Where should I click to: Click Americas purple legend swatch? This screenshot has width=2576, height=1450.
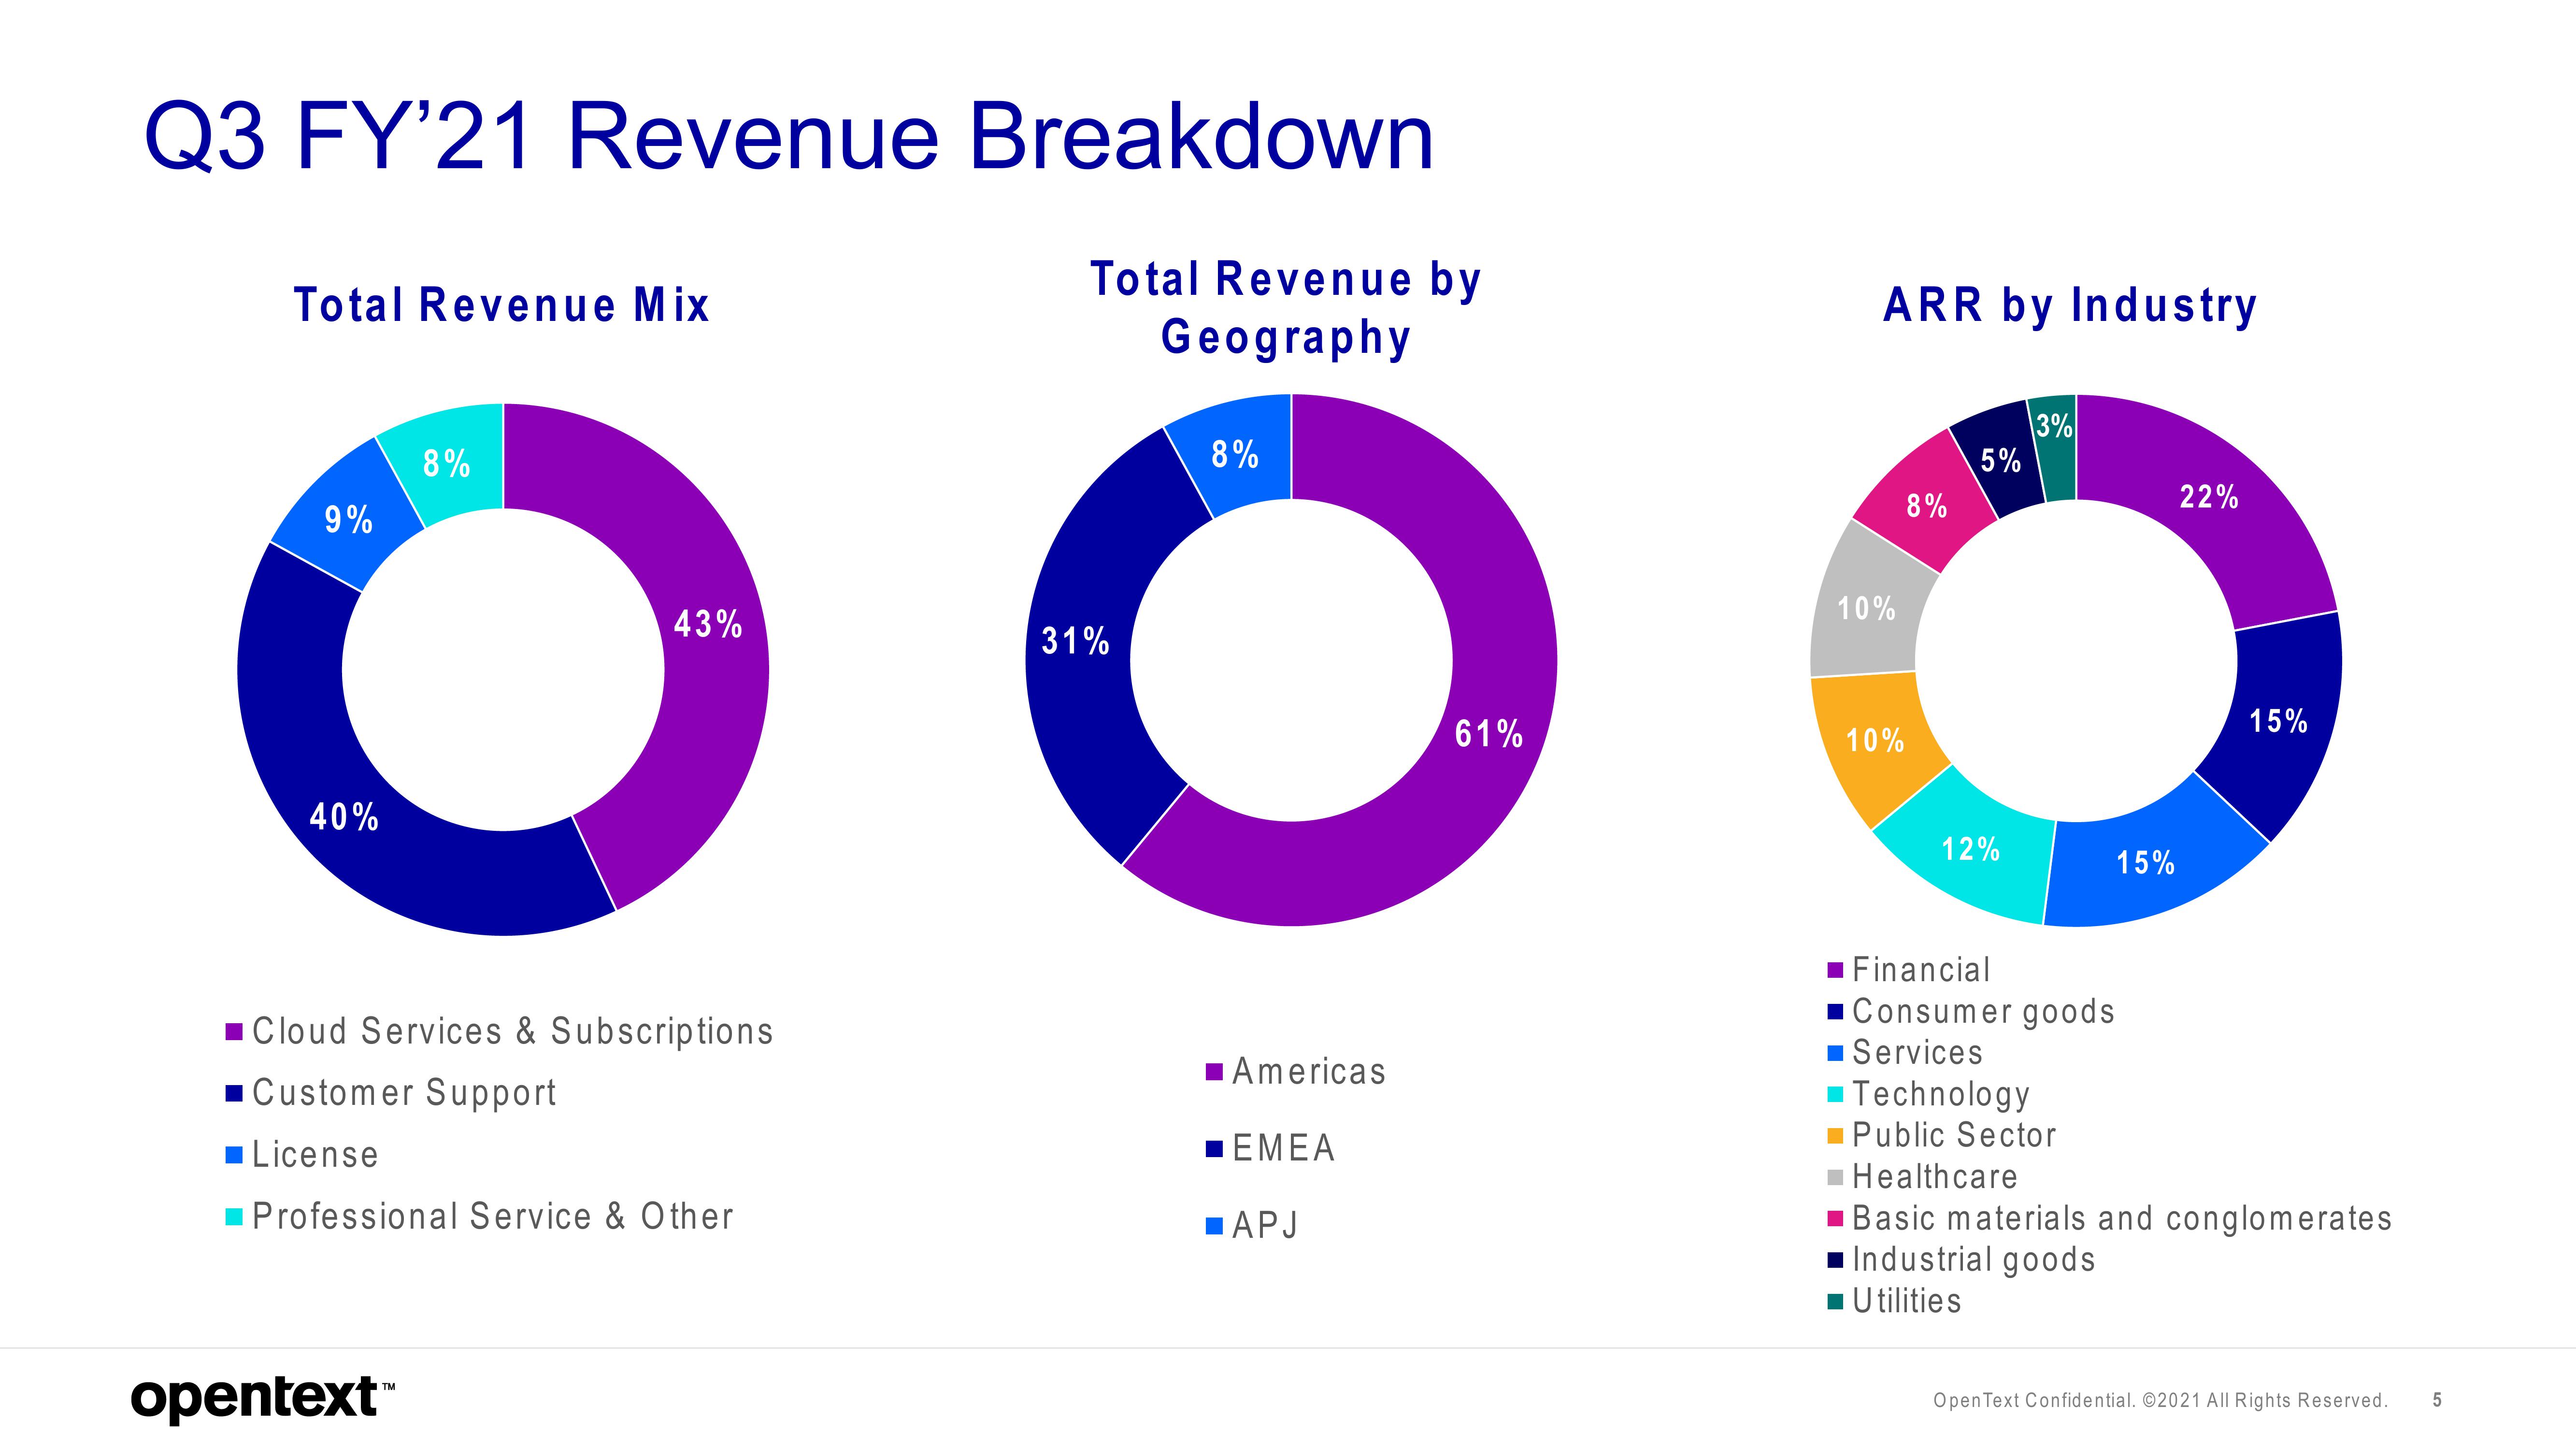coord(1215,1073)
